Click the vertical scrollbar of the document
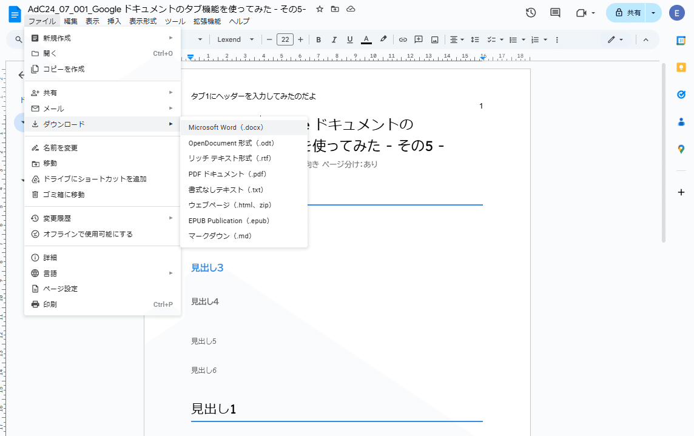 pos(663,153)
